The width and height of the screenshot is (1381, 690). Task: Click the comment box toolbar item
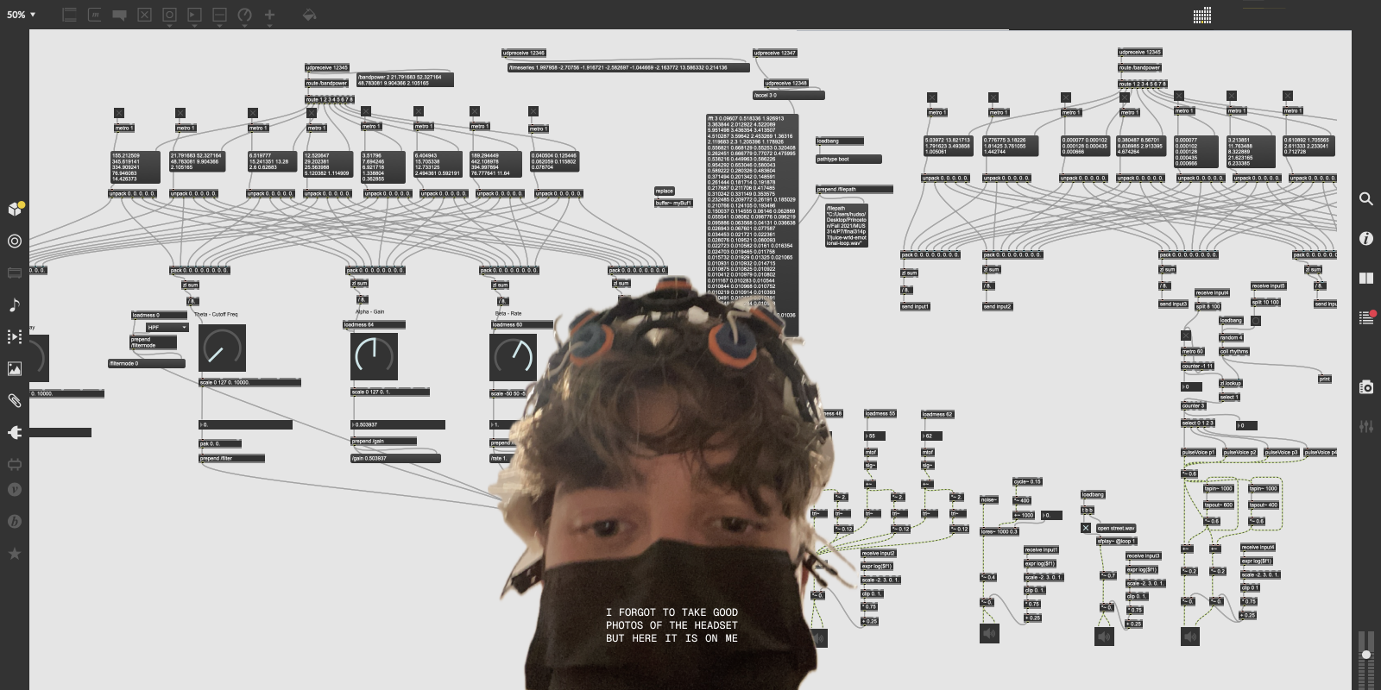(x=120, y=15)
